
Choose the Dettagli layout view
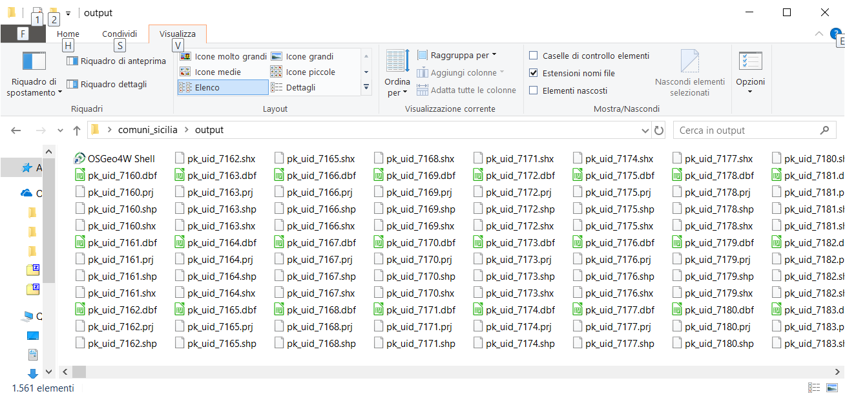276,88
